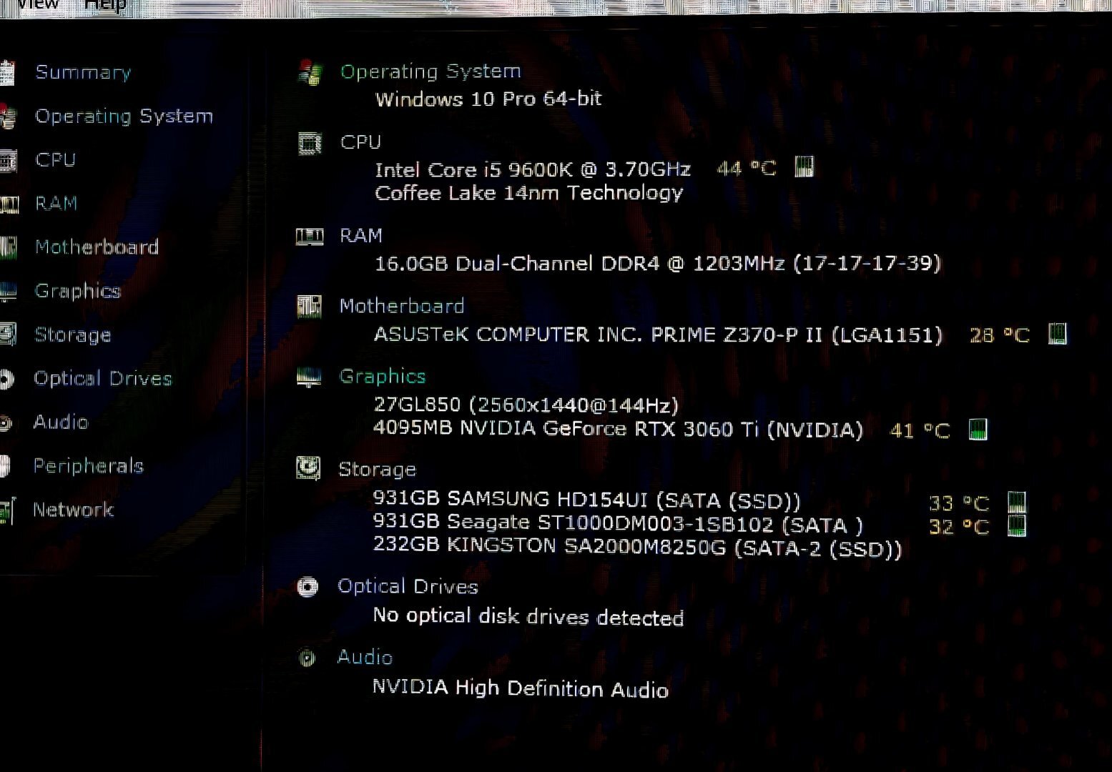The image size is (1112, 772).
Task: Open the View menu
Action: [x=37, y=5]
